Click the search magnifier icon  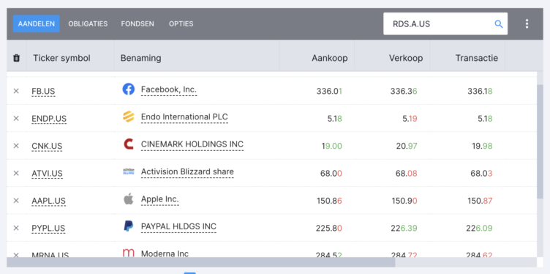click(499, 24)
